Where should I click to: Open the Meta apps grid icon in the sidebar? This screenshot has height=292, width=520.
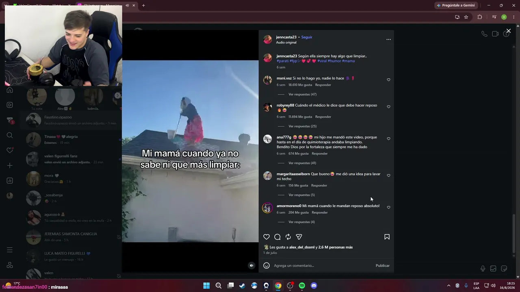point(10,265)
